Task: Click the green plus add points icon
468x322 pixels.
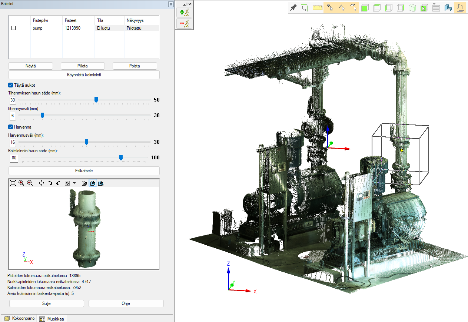Action: pyautogui.click(x=184, y=13)
